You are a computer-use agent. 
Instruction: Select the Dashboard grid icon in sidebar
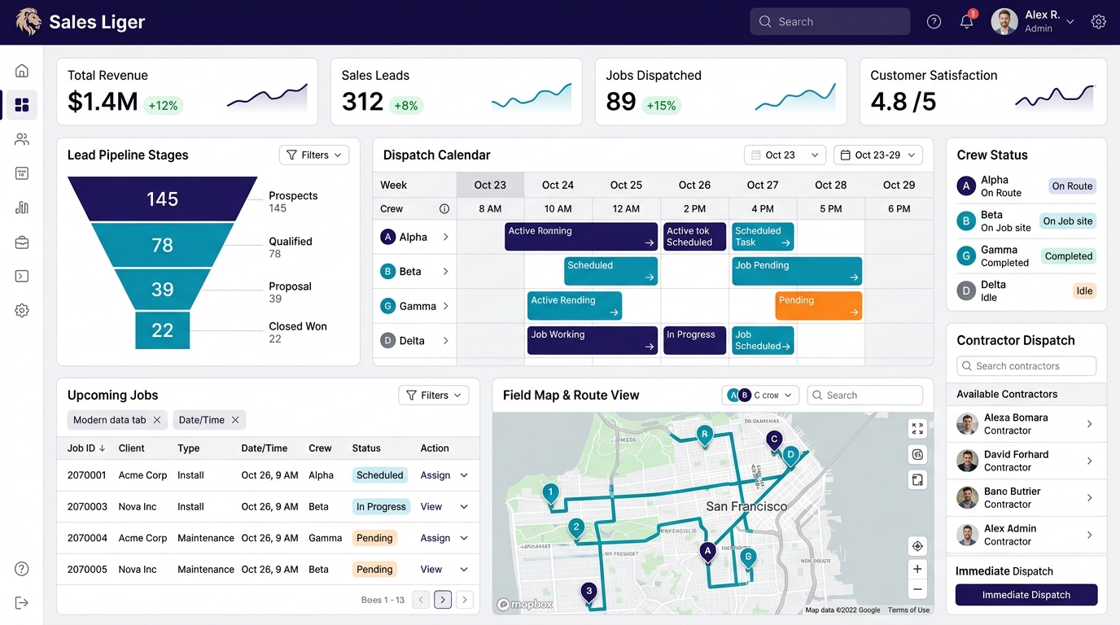(x=22, y=105)
